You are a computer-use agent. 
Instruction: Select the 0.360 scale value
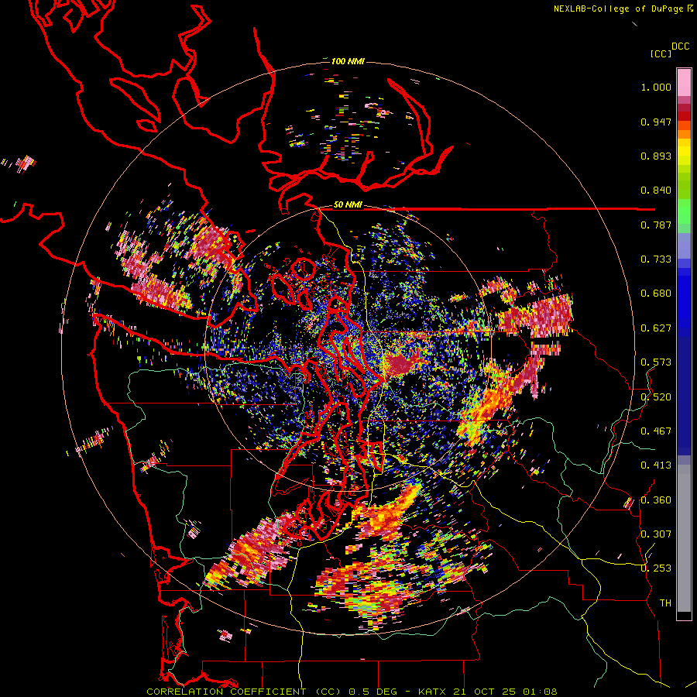coord(656,500)
